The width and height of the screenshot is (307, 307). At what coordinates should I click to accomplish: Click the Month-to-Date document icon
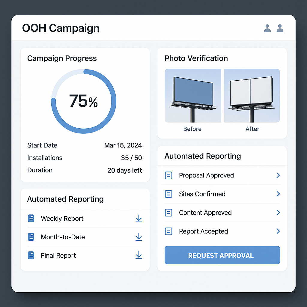31,237
